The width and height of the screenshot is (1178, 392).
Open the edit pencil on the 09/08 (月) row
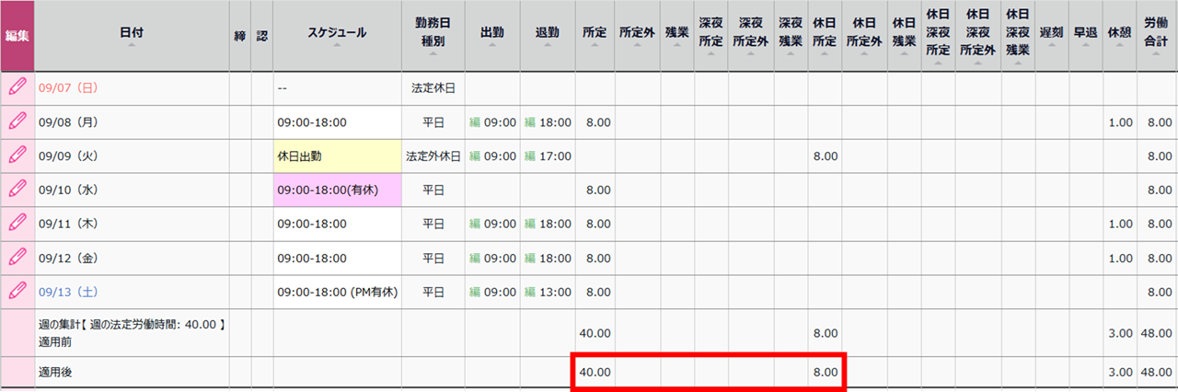point(17,121)
